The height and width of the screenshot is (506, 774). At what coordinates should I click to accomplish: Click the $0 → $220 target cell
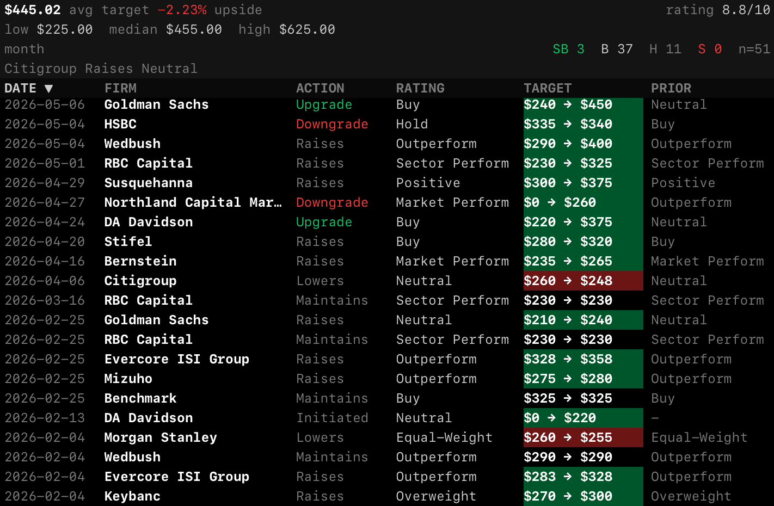(x=583, y=418)
